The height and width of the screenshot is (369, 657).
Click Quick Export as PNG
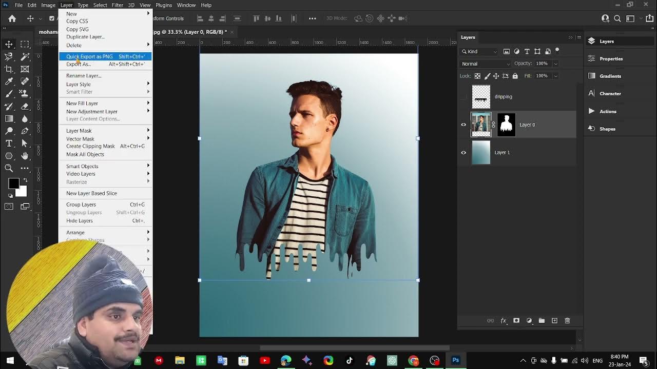coord(105,56)
